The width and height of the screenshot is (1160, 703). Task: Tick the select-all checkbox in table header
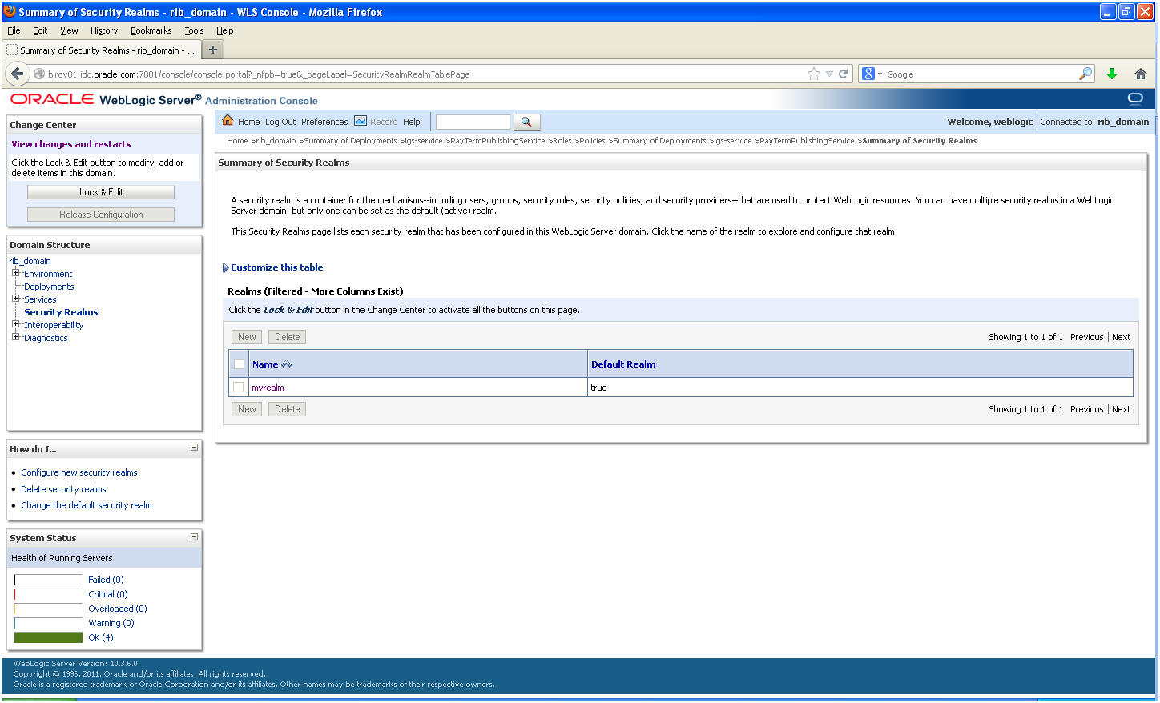click(239, 364)
